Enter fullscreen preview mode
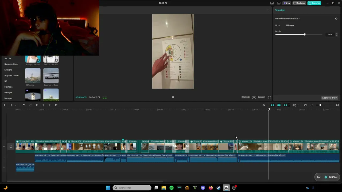The image size is (342, 192). pos(269,97)
